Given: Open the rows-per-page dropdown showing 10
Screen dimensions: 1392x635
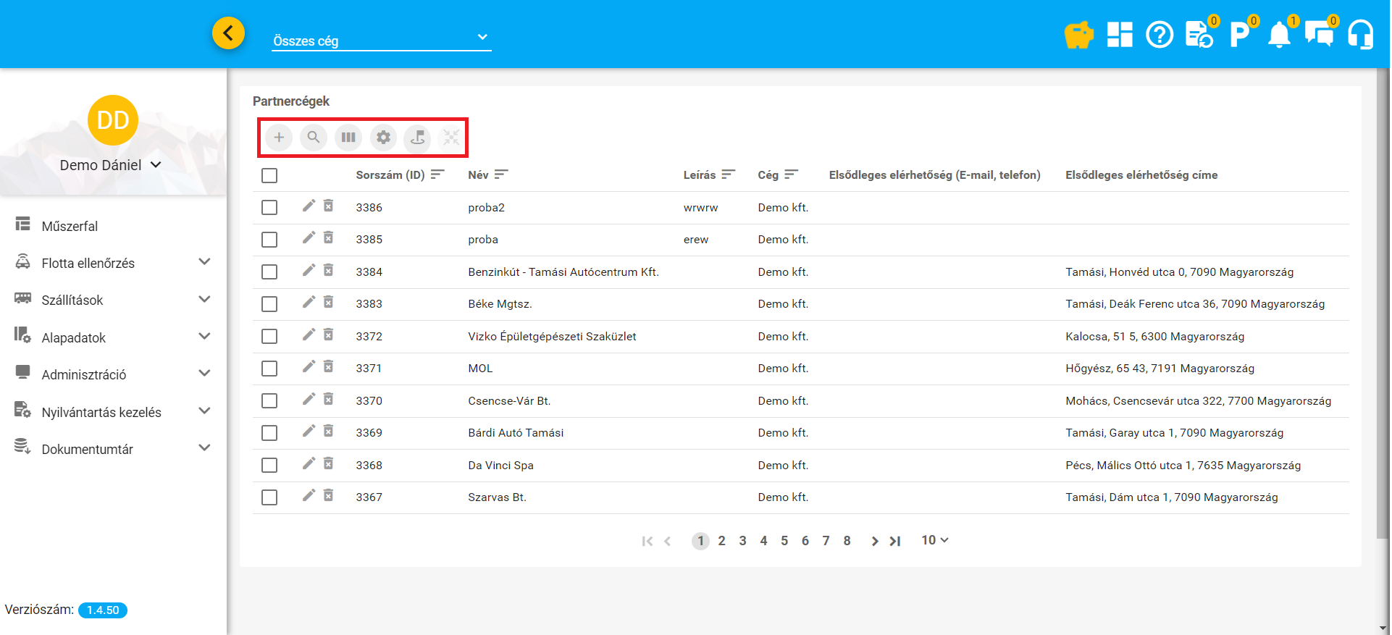Looking at the screenshot, I should click(934, 540).
